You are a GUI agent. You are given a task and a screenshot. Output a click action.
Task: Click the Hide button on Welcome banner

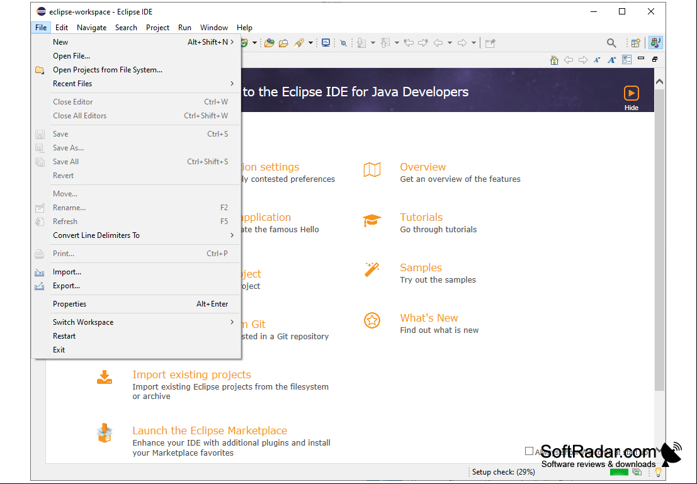coord(632,98)
